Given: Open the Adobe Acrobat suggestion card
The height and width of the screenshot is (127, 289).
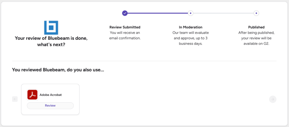Looking at the screenshot, I should 50,99.
